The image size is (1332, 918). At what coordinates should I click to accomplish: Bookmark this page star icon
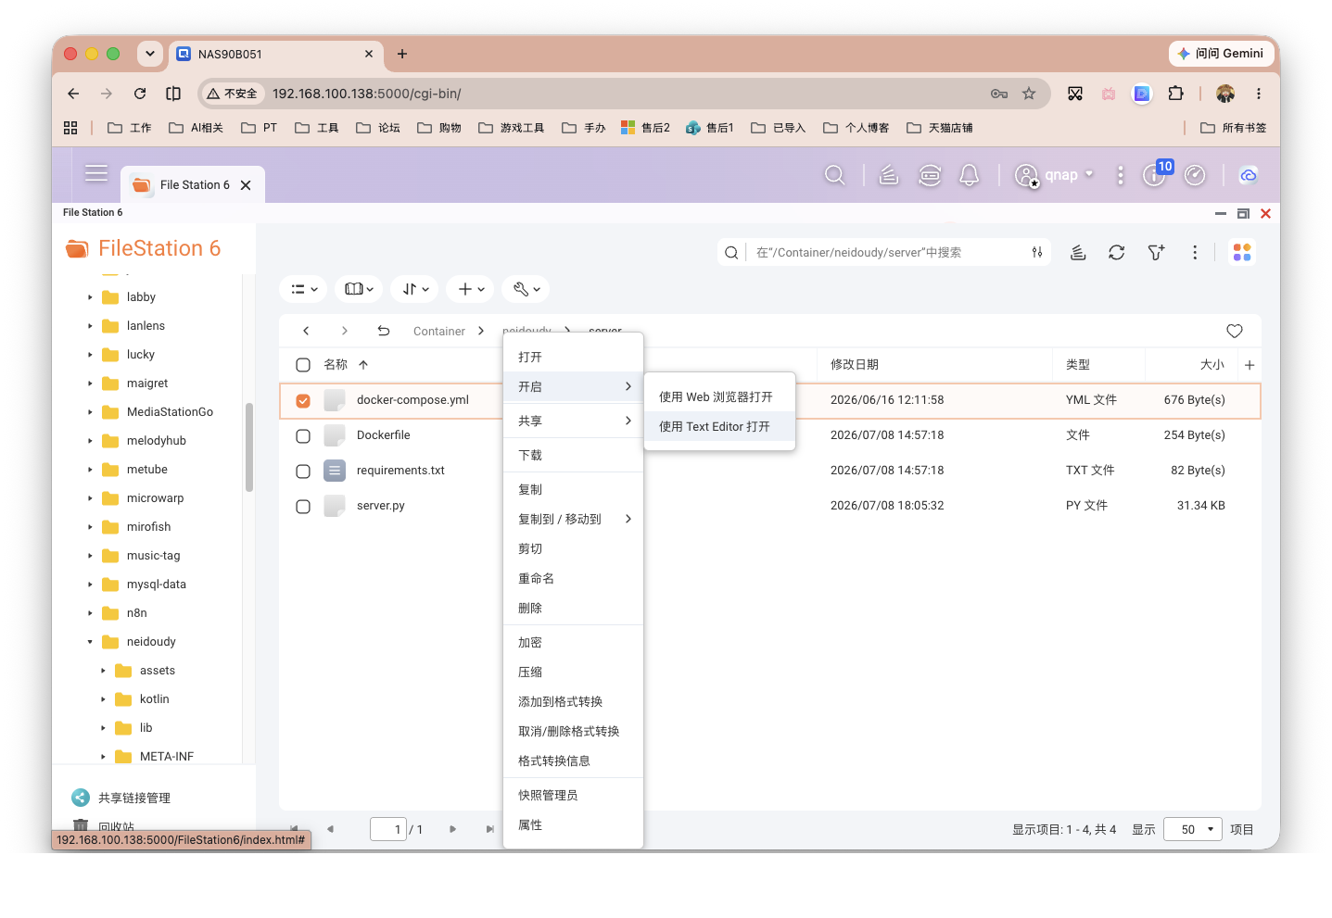tap(1029, 94)
